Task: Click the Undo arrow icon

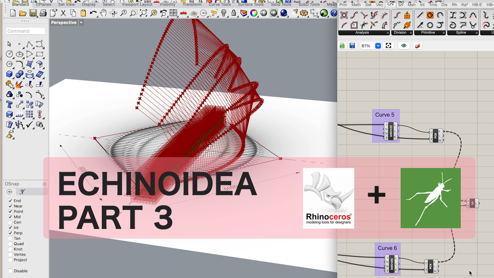Action: 93,13
